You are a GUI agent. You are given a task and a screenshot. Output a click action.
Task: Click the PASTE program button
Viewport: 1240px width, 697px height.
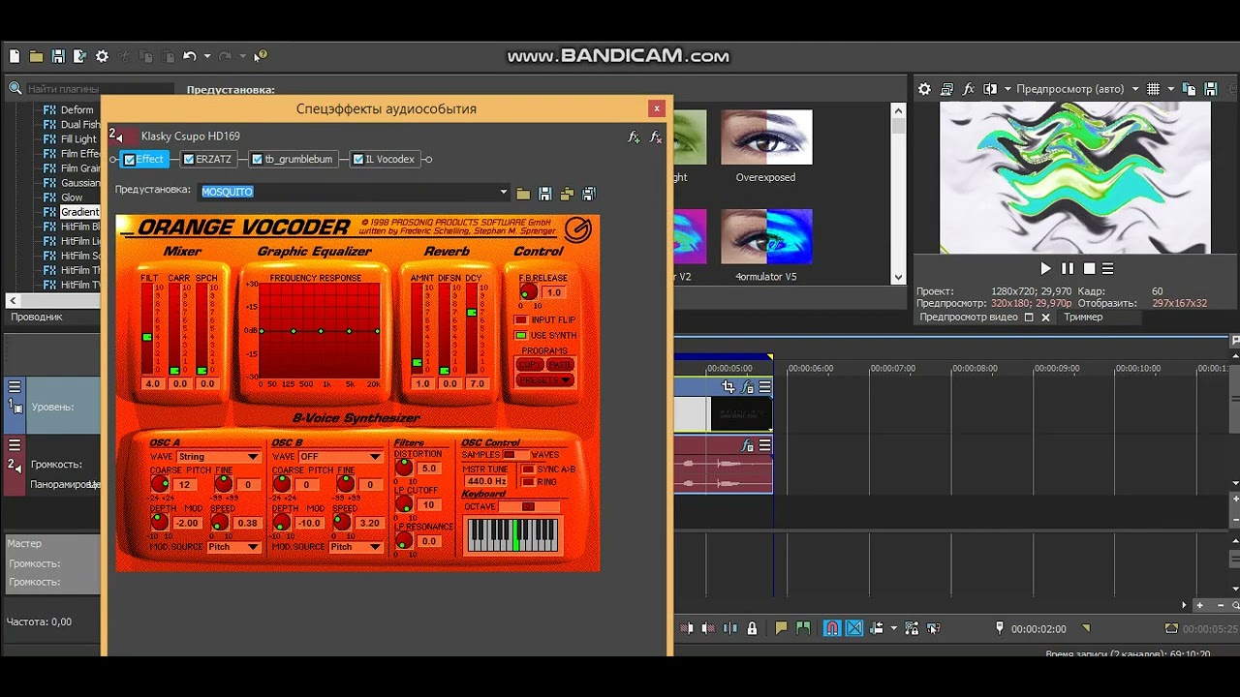tap(560, 365)
